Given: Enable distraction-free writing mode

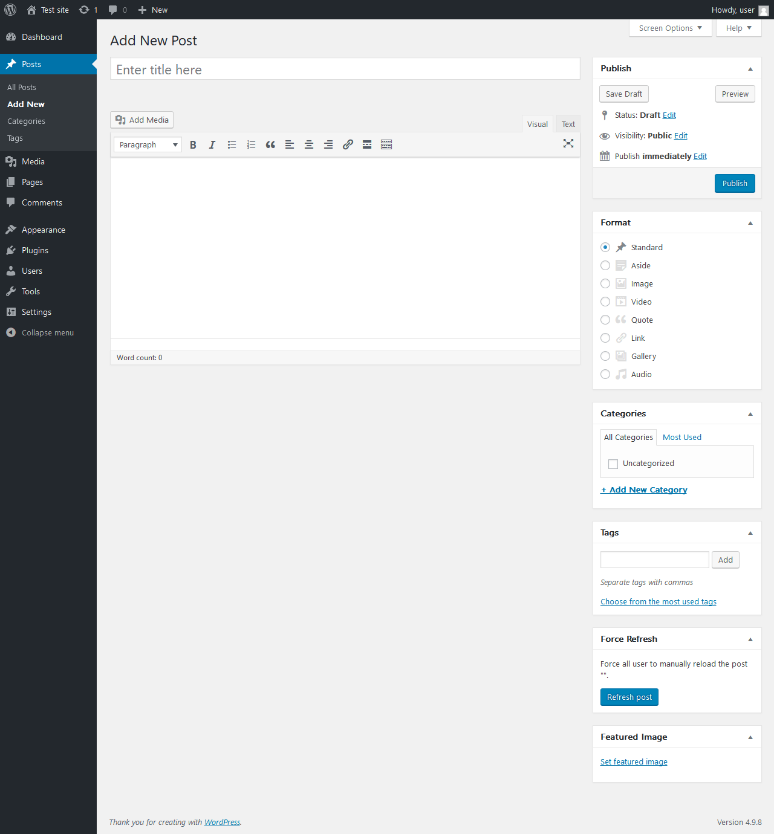Looking at the screenshot, I should pos(568,143).
